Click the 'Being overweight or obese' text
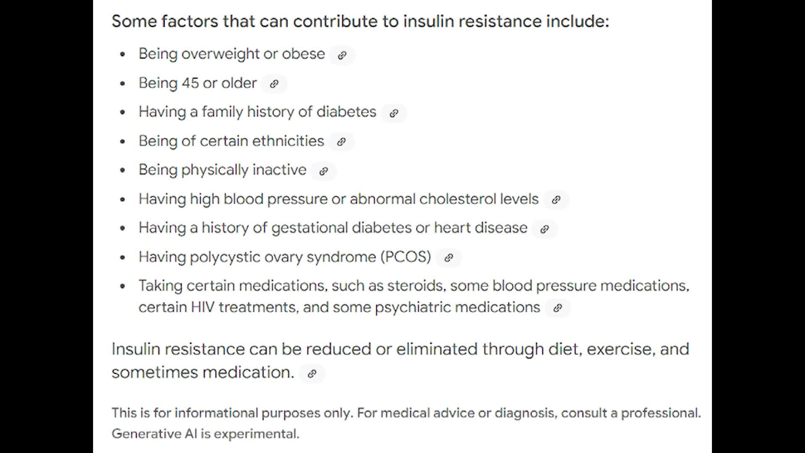The width and height of the screenshot is (805, 453). (x=232, y=54)
